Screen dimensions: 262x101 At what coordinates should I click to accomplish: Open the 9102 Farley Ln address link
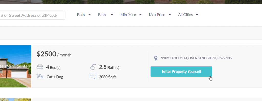pyautogui.click(x=196, y=58)
